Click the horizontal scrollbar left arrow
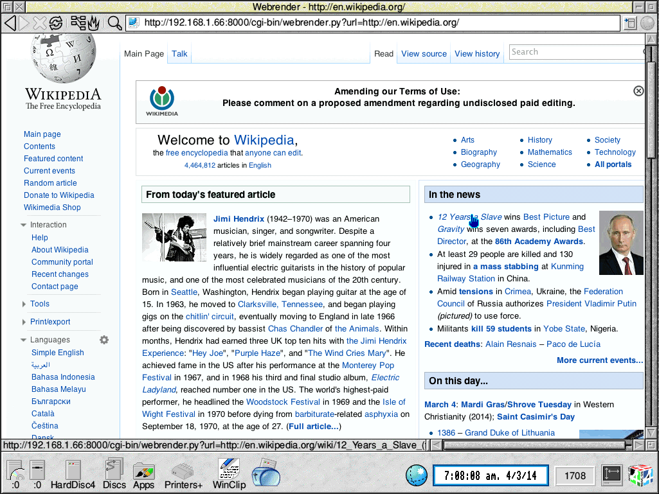Viewport: 659px width, 494px height. pos(436,445)
